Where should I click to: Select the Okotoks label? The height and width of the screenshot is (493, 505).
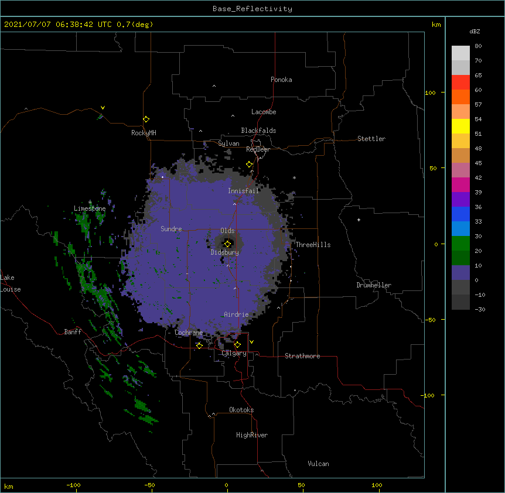coord(241,410)
